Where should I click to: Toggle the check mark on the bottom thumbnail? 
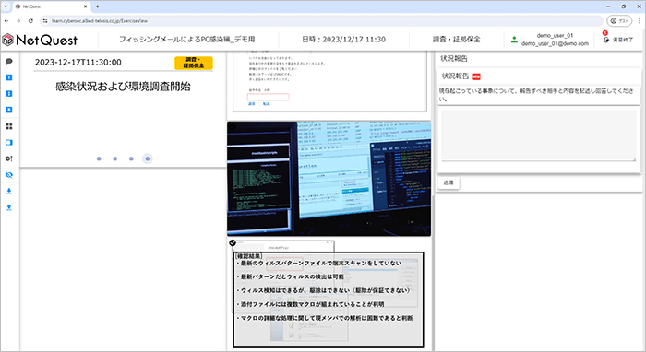(x=233, y=242)
